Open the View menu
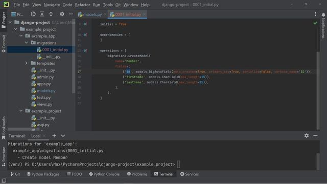 36,5
